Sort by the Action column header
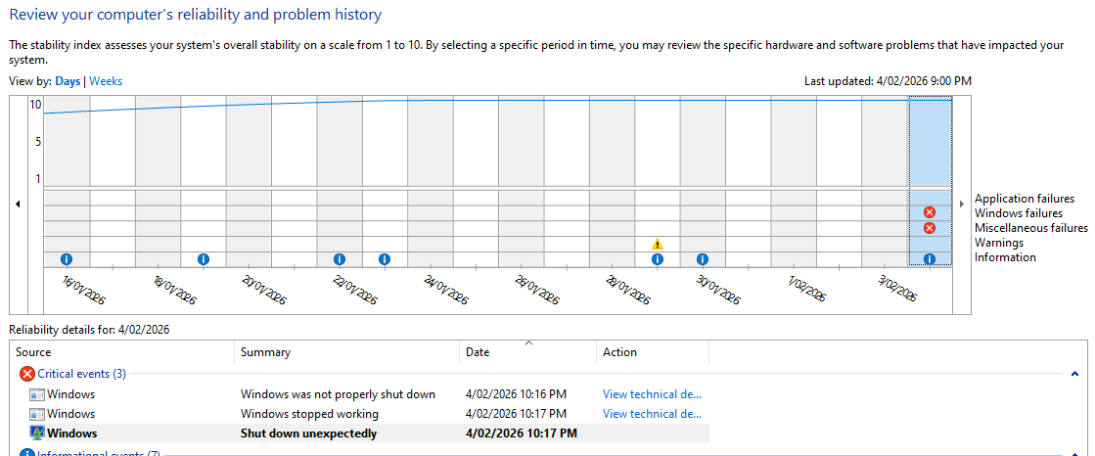 (x=653, y=352)
